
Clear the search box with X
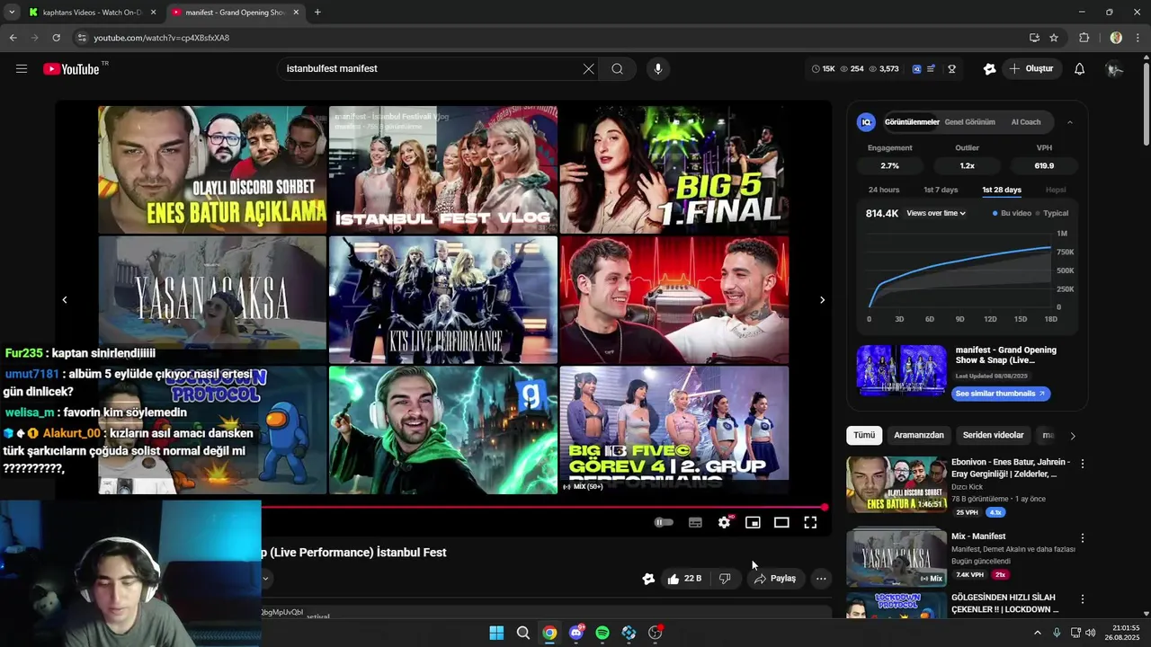pyautogui.click(x=588, y=69)
